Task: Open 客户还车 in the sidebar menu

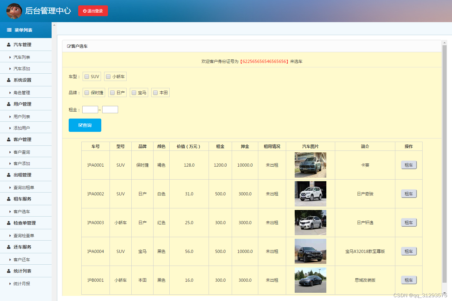Action: coord(22,260)
